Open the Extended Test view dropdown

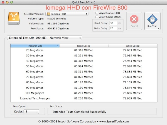tap(45, 38)
